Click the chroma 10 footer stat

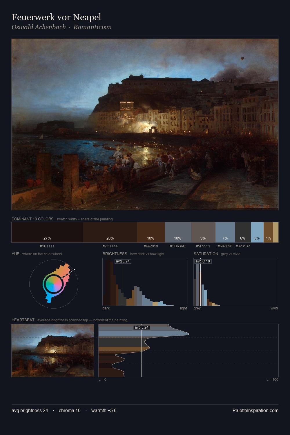click(70, 411)
